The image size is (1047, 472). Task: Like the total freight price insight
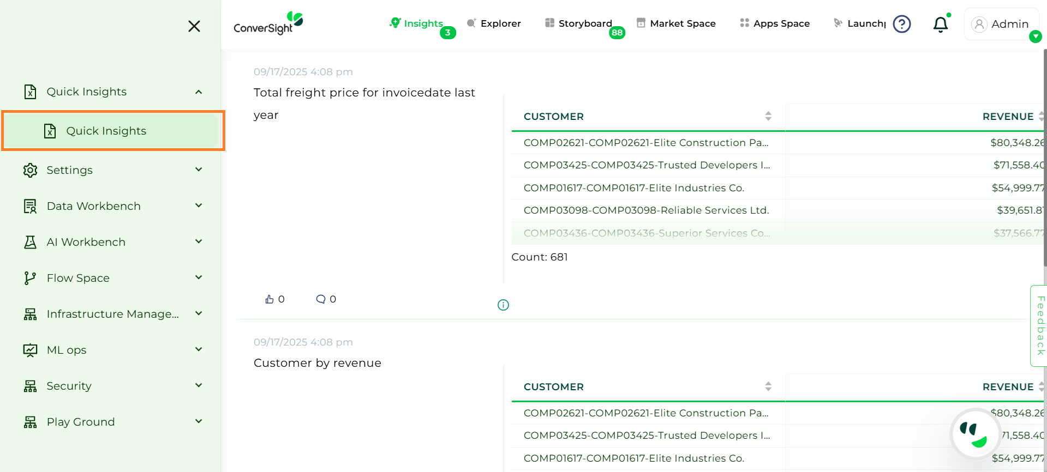(x=270, y=299)
